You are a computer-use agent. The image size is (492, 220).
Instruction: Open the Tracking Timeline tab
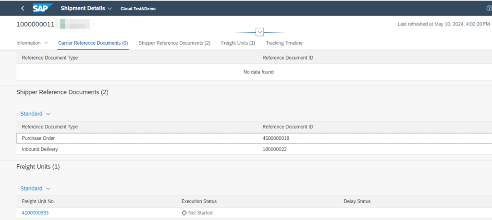[284, 43]
